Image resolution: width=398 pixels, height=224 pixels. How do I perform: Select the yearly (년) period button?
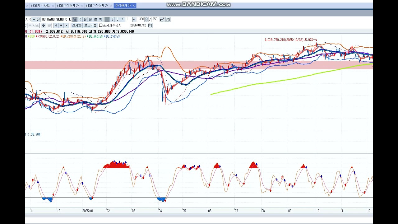pos(90,19)
